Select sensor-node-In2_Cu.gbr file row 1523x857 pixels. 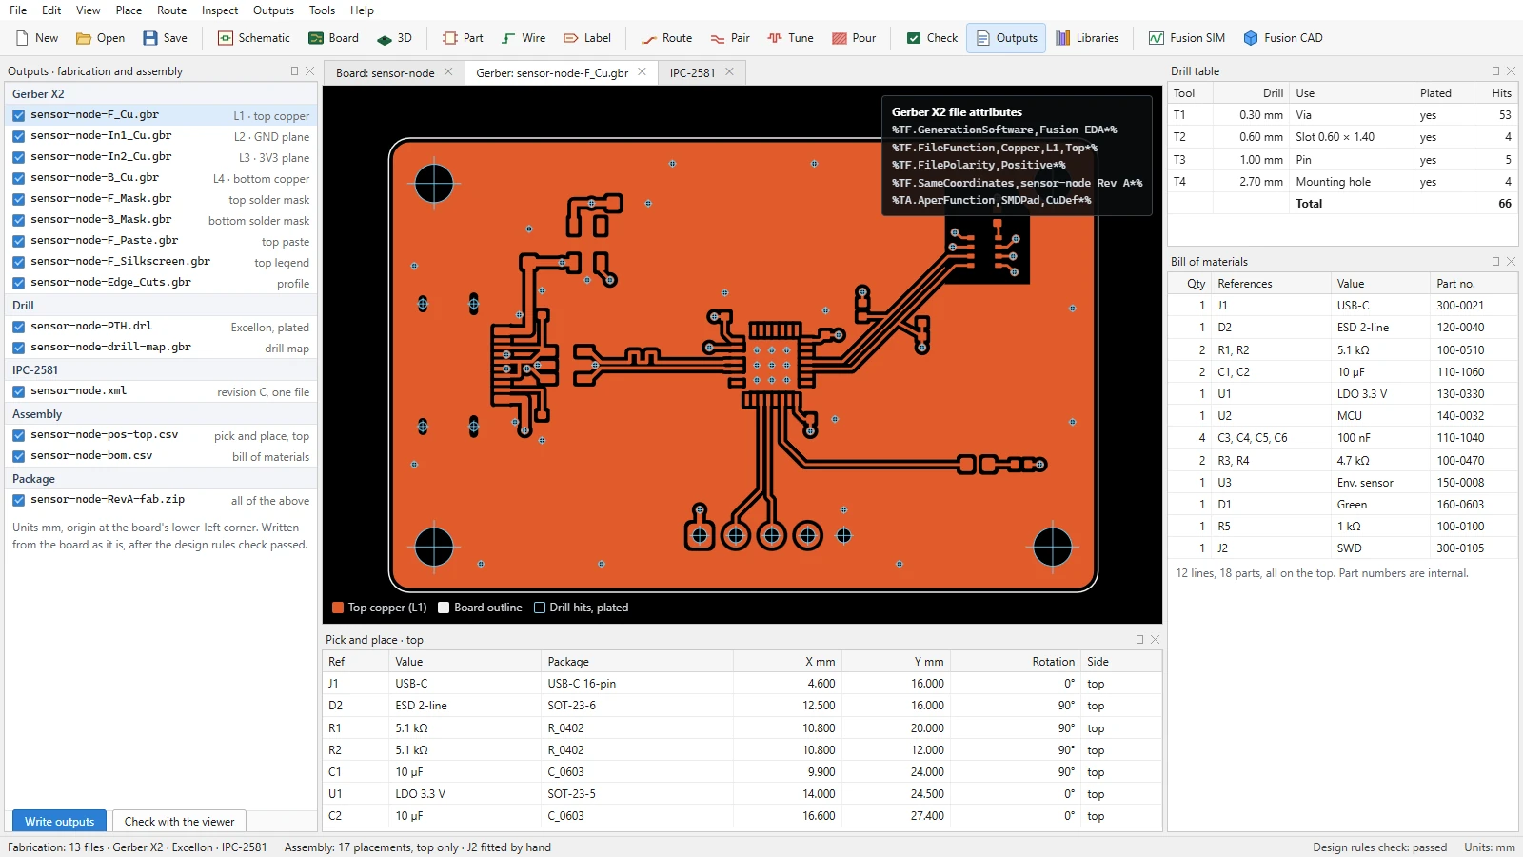point(161,157)
